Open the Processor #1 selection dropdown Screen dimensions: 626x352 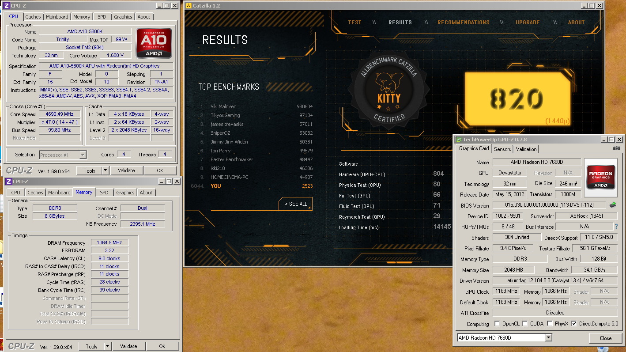(x=83, y=155)
